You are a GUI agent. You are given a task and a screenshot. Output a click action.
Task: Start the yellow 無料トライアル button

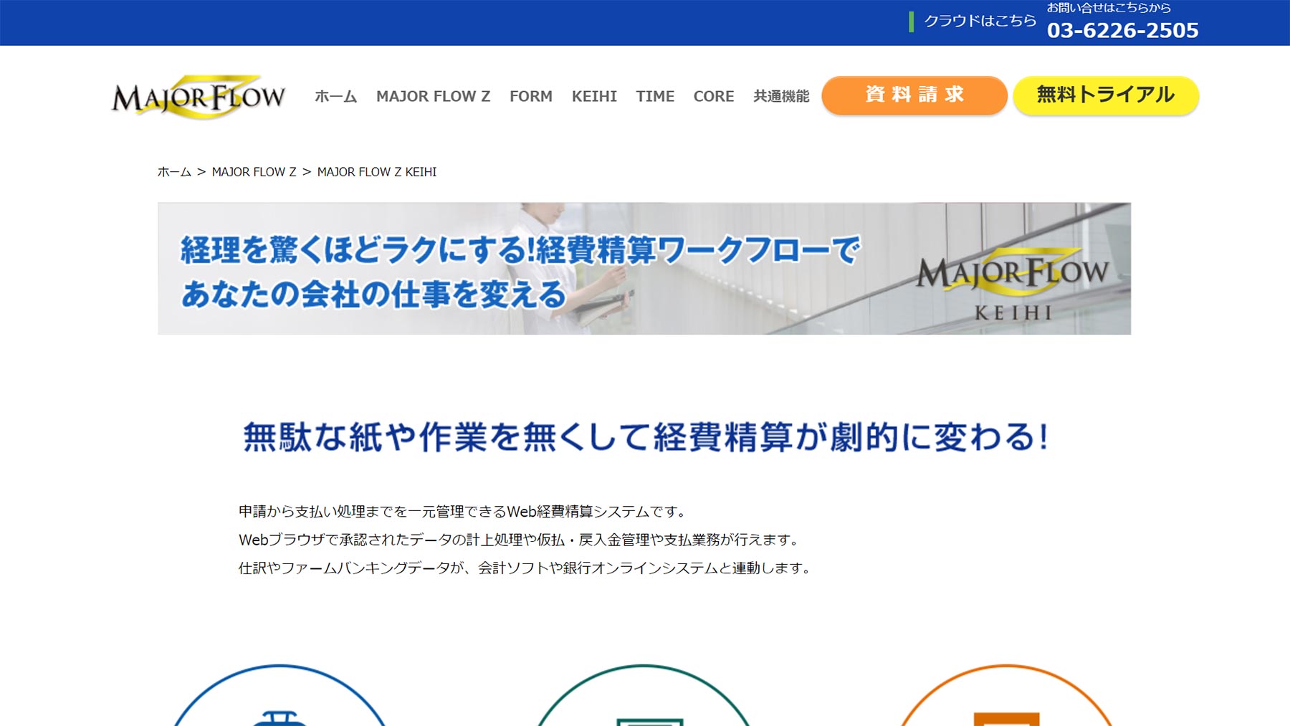pyautogui.click(x=1106, y=95)
